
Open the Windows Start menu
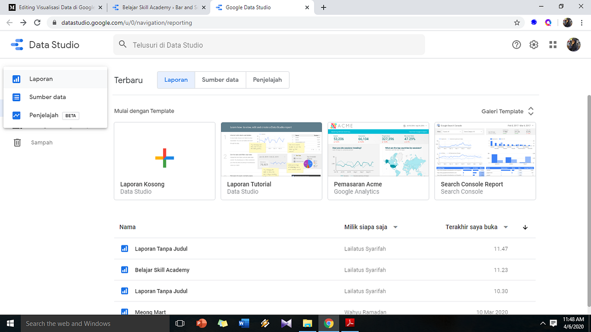pyautogui.click(x=10, y=323)
